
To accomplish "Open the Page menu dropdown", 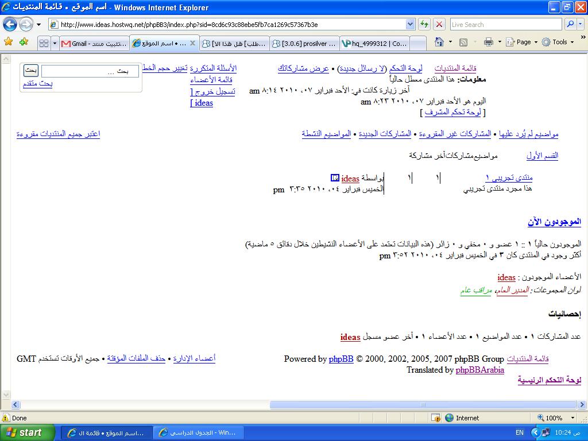I will point(527,42).
